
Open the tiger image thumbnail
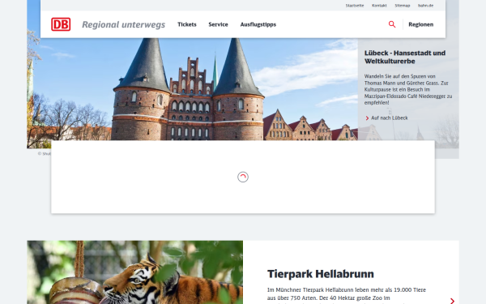point(134,272)
